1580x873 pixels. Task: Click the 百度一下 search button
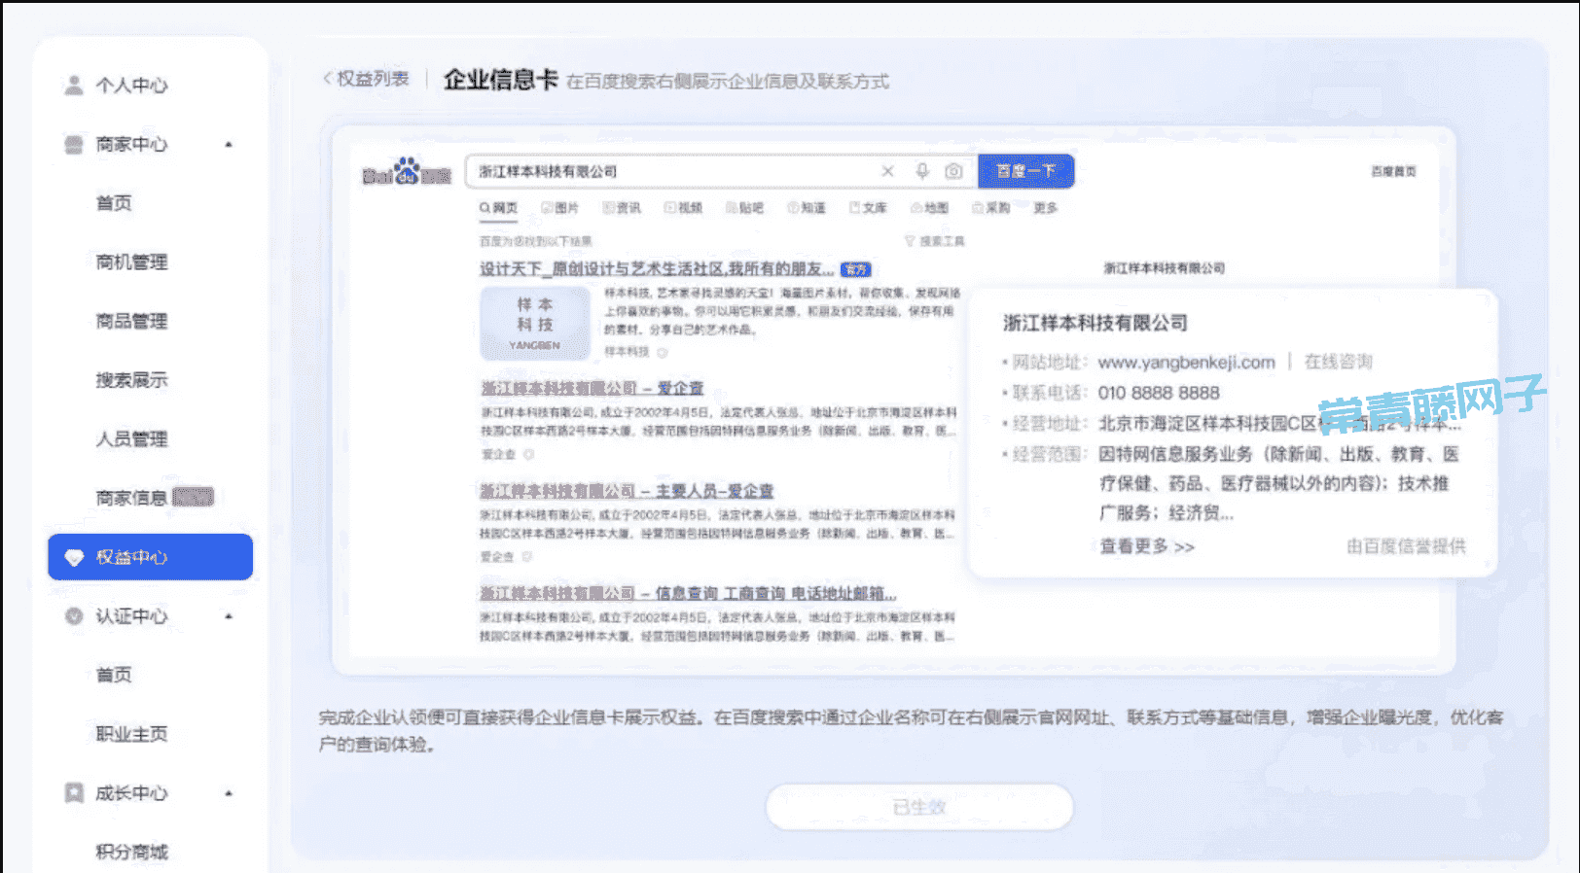click(x=1025, y=171)
